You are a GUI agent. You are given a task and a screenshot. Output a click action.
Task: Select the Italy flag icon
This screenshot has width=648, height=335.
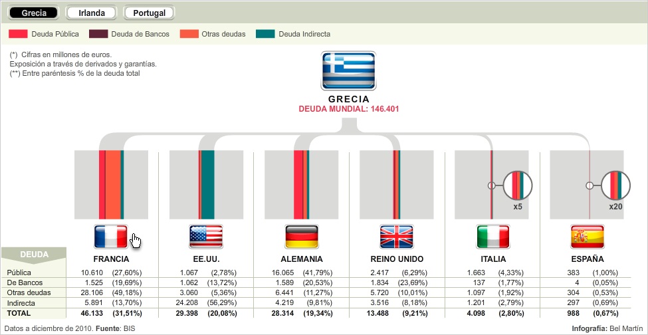pos(492,237)
